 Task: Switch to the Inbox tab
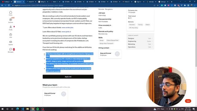coord(127,2)
